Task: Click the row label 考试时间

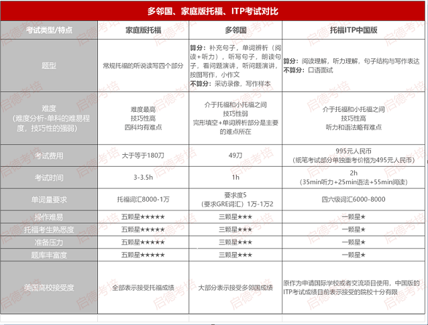Action: click(49, 178)
